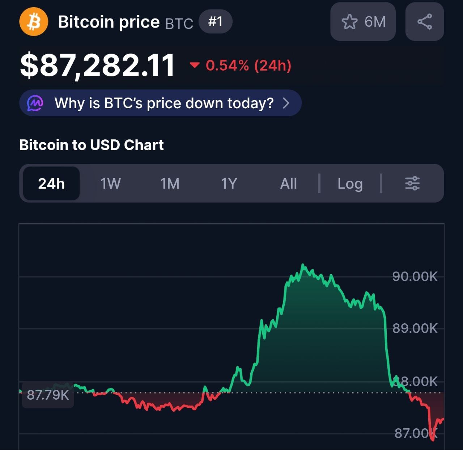Click the orange Bitcoin logo icon
Viewport: 463px width, 450px height.
click(x=34, y=22)
